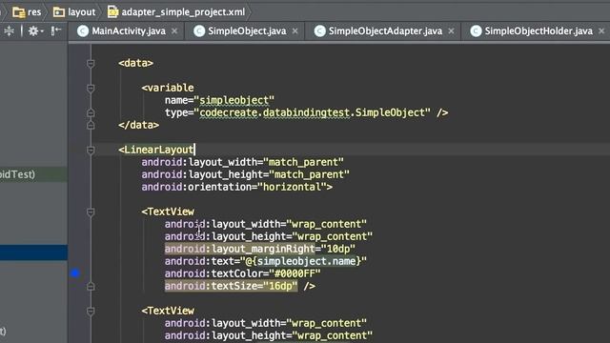Click fold end marker at textSize line
The image size is (610, 343).
tap(91, 287)
